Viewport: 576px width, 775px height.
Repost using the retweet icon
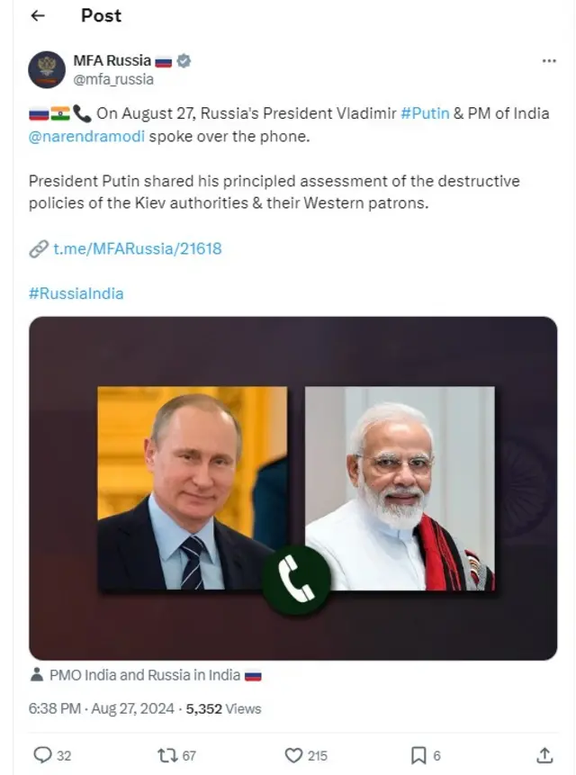pyautogui.click(x=166, y=755)
